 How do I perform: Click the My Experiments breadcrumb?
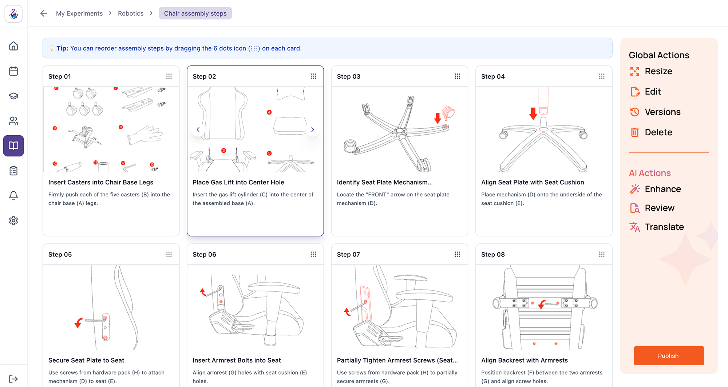coord(79,13)
